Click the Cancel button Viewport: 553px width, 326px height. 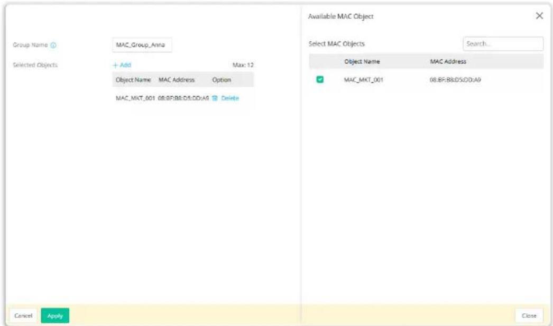pos(23,315)
